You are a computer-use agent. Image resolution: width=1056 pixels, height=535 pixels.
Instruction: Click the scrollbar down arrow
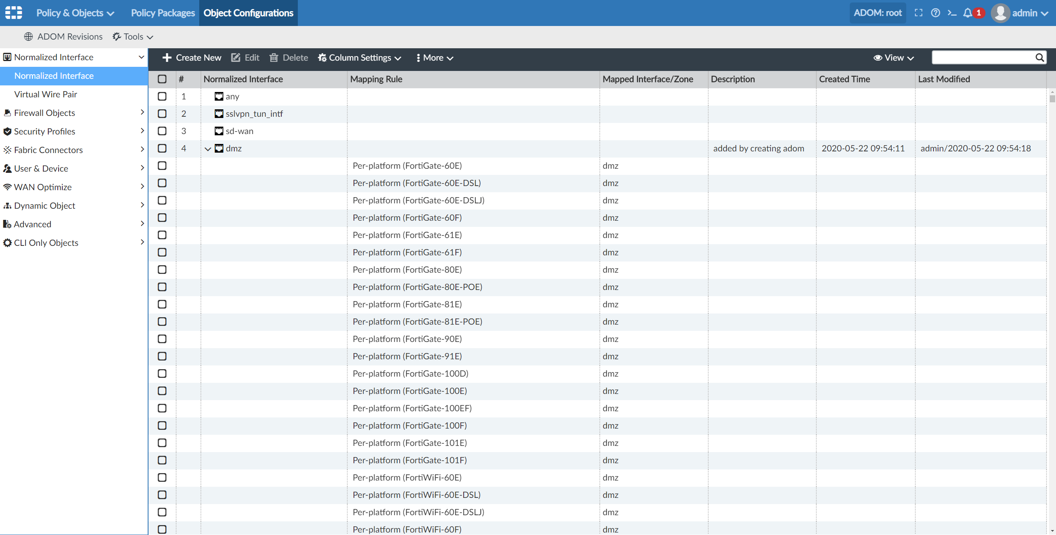tap(1052, 531)
